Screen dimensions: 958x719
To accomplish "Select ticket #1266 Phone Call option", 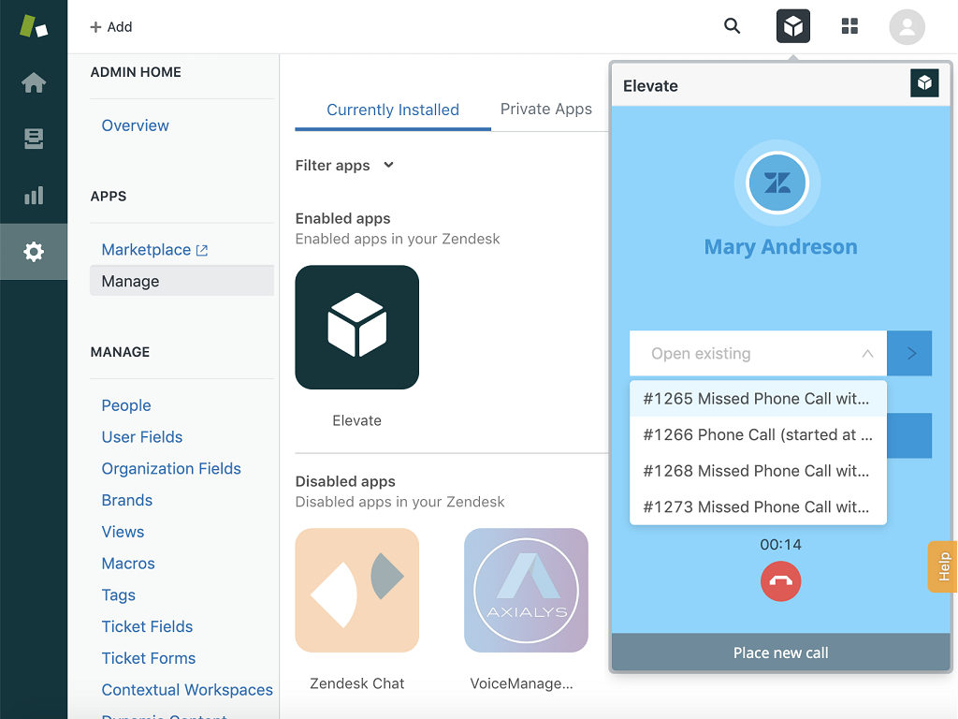I will click(x=757, y=434).
